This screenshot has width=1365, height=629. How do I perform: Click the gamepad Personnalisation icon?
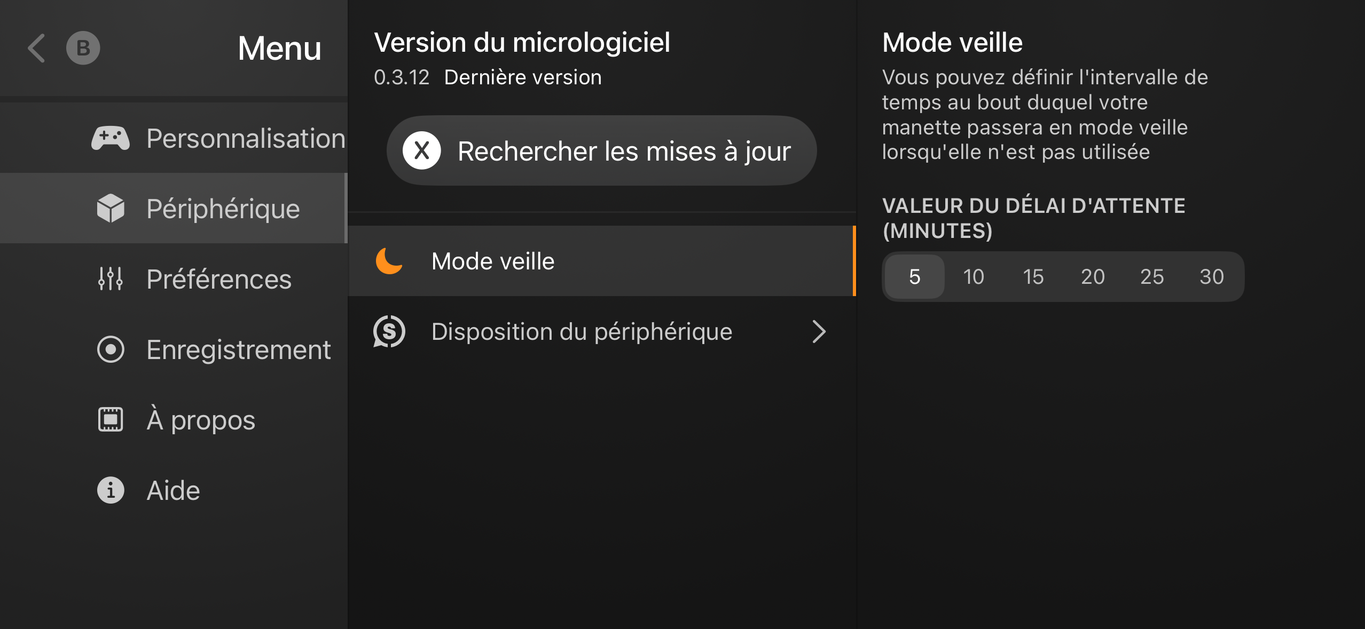click(x=111, y=138)
